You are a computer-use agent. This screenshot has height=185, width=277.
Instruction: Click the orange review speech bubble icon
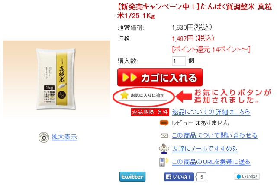pos(164,123)
